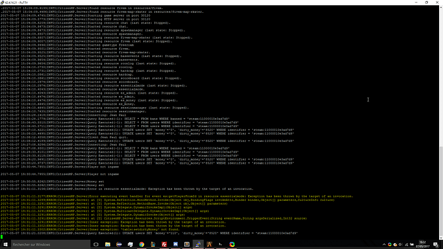Switch to the PuTTY taskbar button
The width and height of the screenshot is (443, 249).
(198, 245)
